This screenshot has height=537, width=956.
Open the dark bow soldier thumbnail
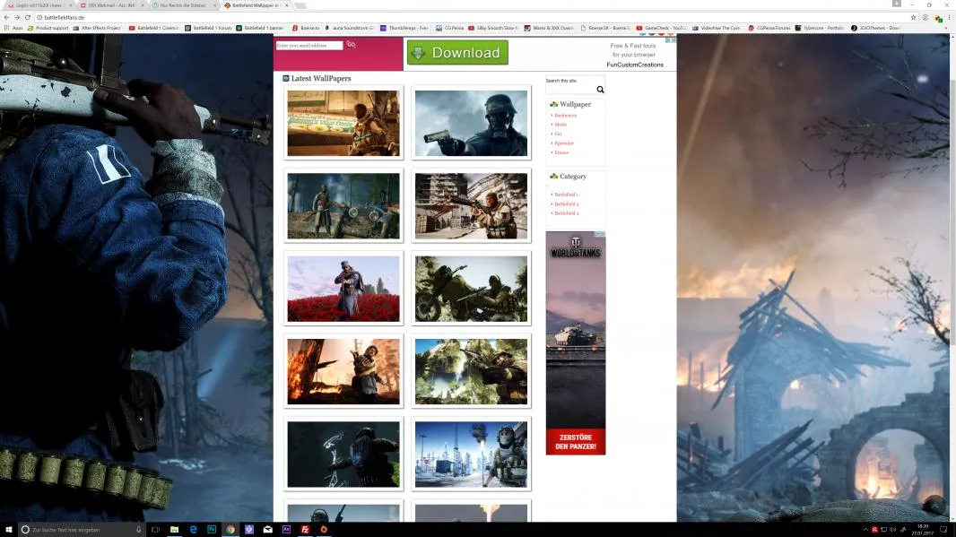(343, 455)
